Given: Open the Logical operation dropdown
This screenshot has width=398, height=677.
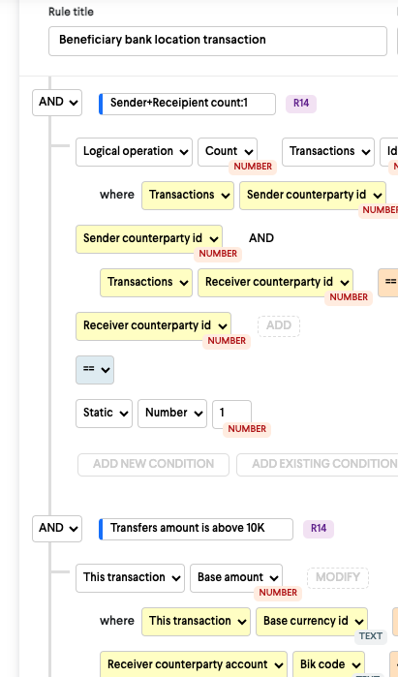Looking at the screenshot, I should pyautogui.click(x=134, y=152).
